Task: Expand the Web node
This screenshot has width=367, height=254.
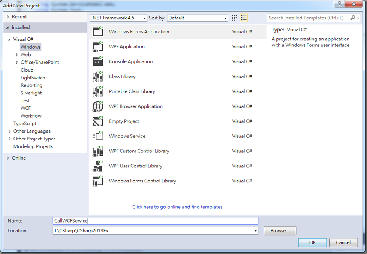Action: [17, 55]
